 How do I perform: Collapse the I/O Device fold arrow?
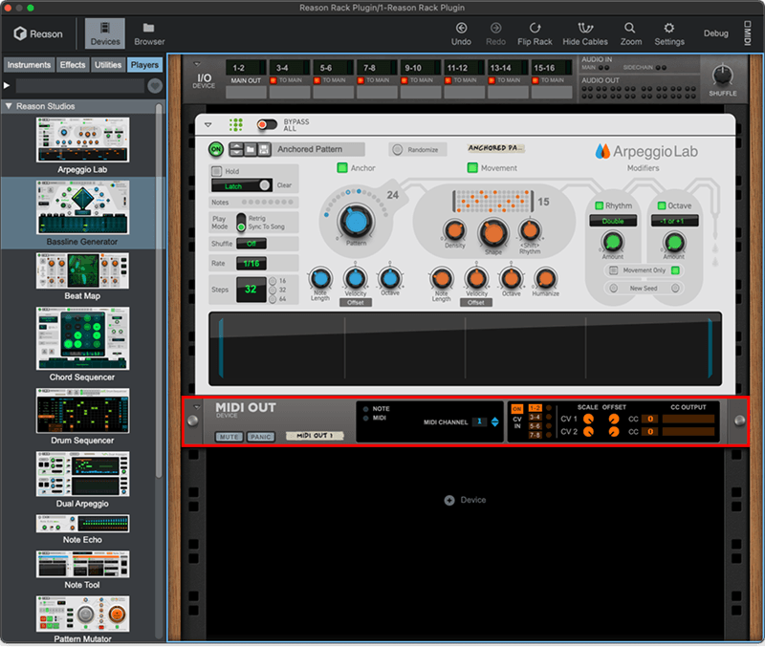click(197, 64)
